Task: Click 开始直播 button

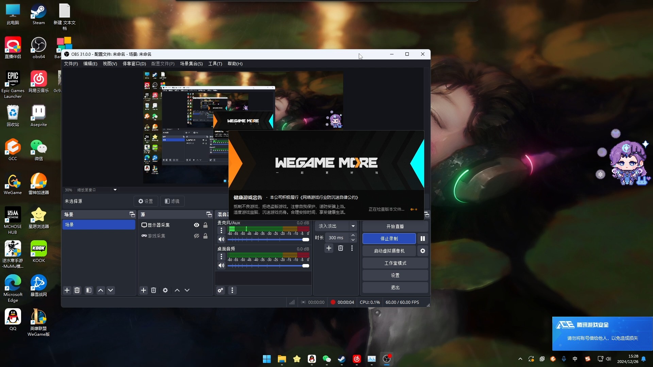Action: tap(395, 226)
